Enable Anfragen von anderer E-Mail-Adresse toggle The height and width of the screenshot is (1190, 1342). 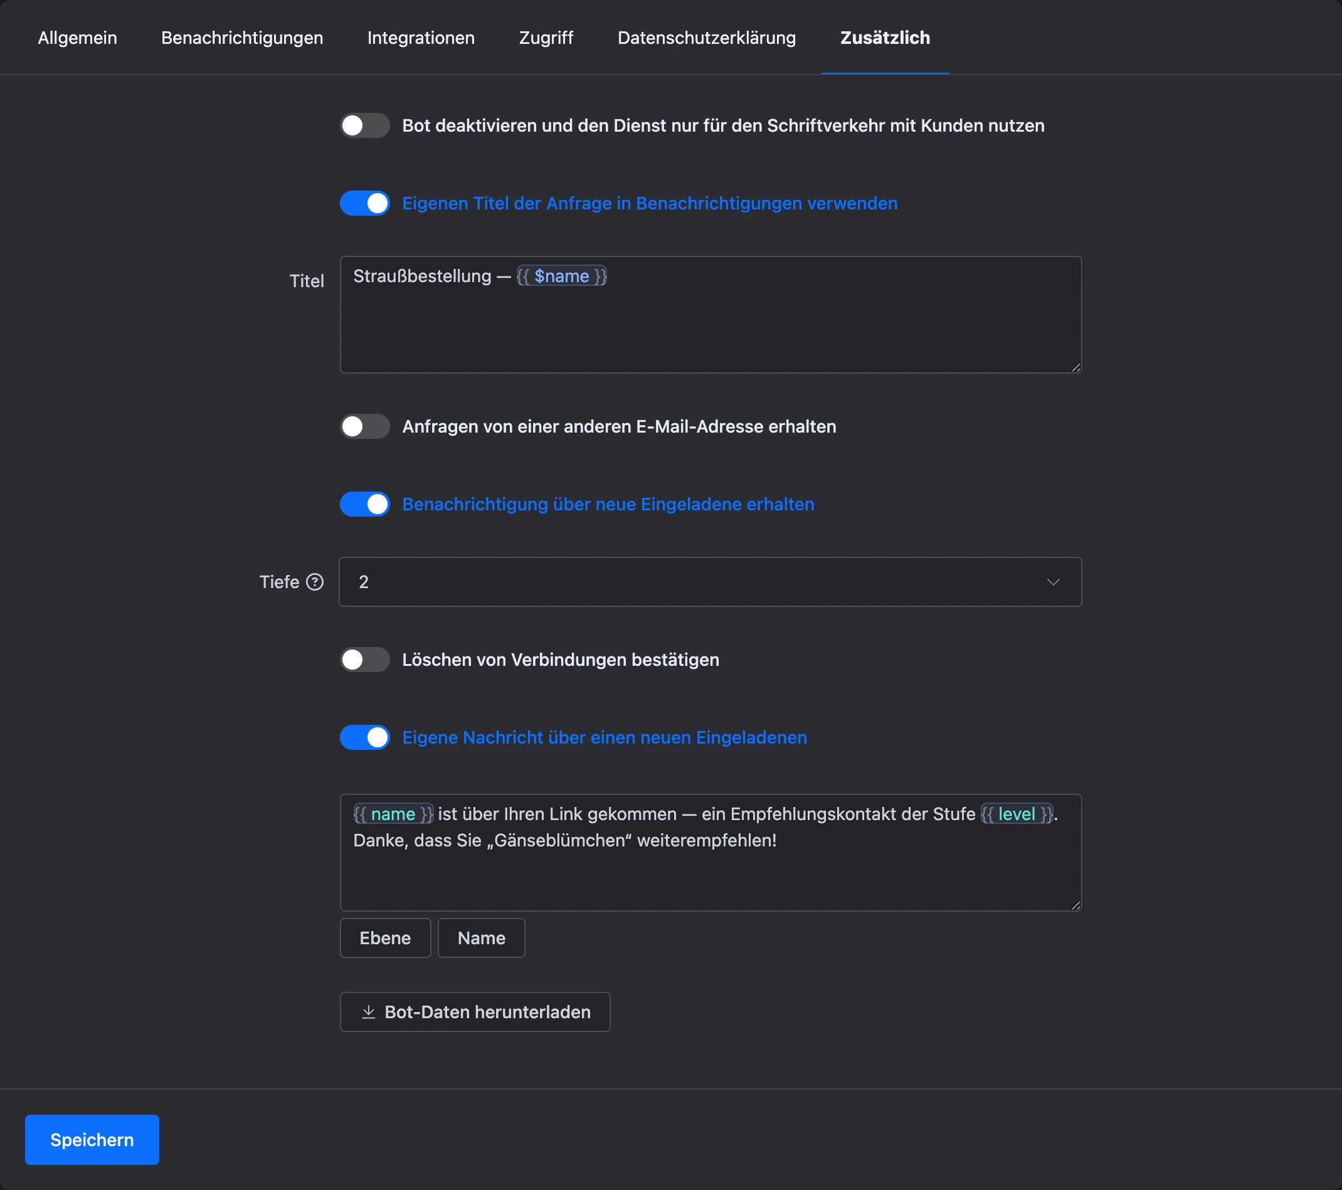[364, 426]
